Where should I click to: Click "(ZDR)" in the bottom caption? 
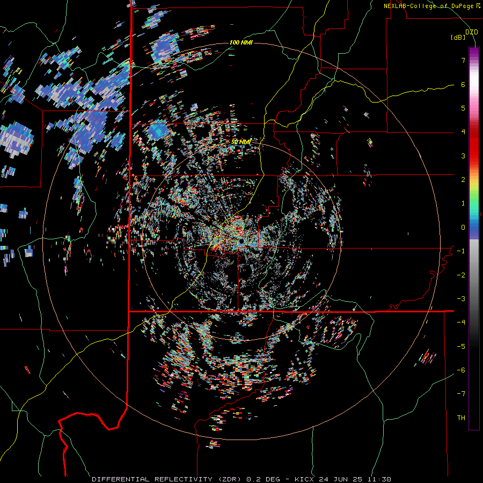[229, 479]
